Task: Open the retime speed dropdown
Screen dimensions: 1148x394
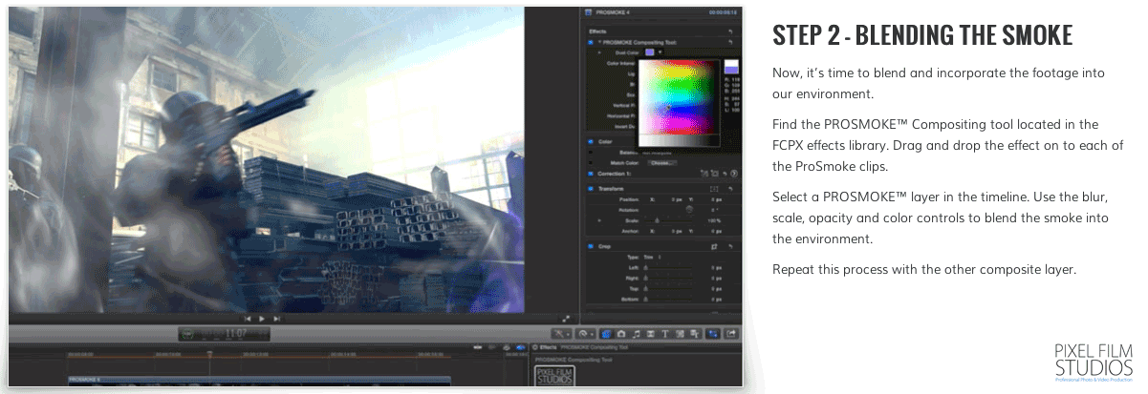Action: click(584, 333)
